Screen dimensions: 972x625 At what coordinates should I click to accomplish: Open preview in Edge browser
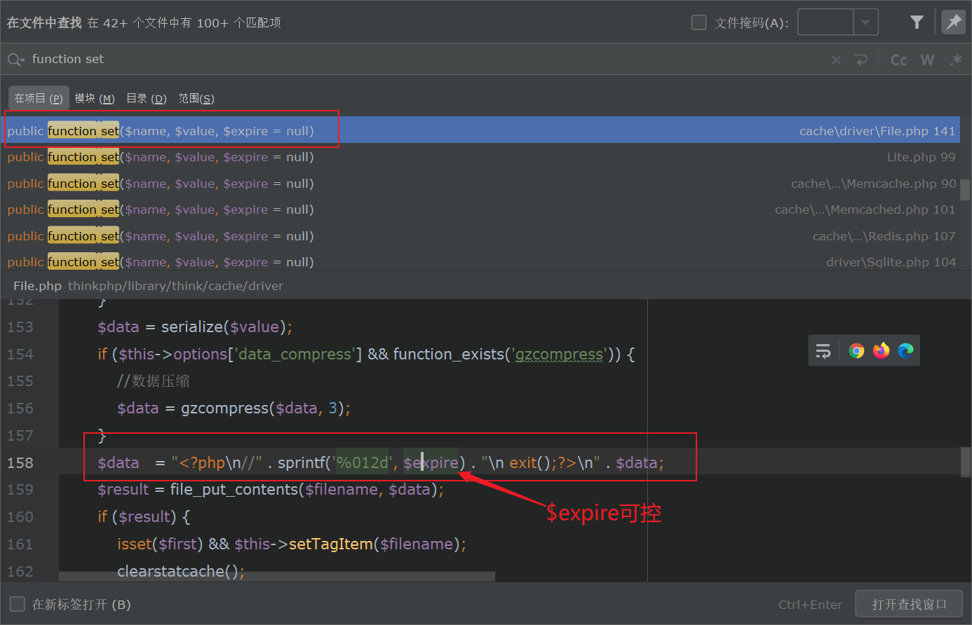[905, 350]
